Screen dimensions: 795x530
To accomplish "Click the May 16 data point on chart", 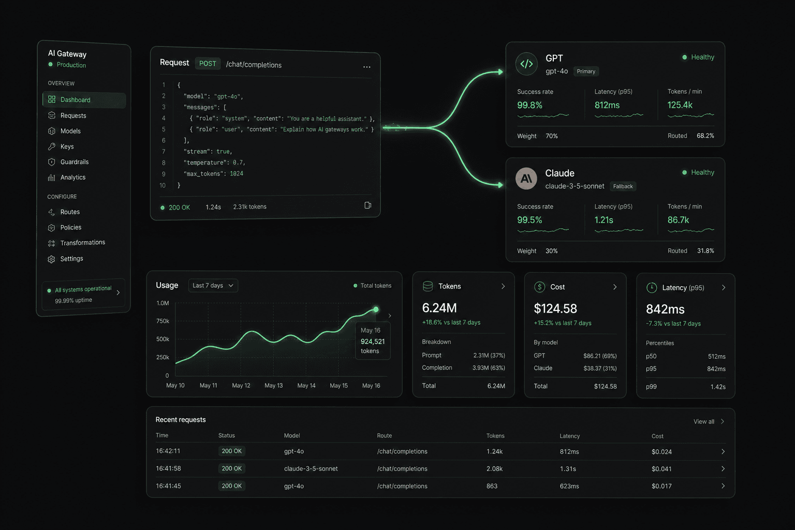I will 376,310.
